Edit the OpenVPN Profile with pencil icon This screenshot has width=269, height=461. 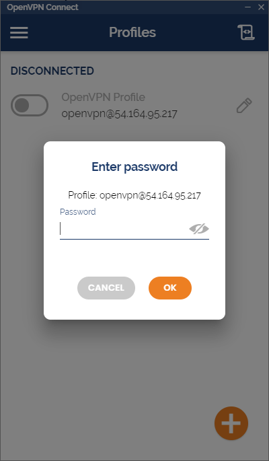[x=244, y=106]
